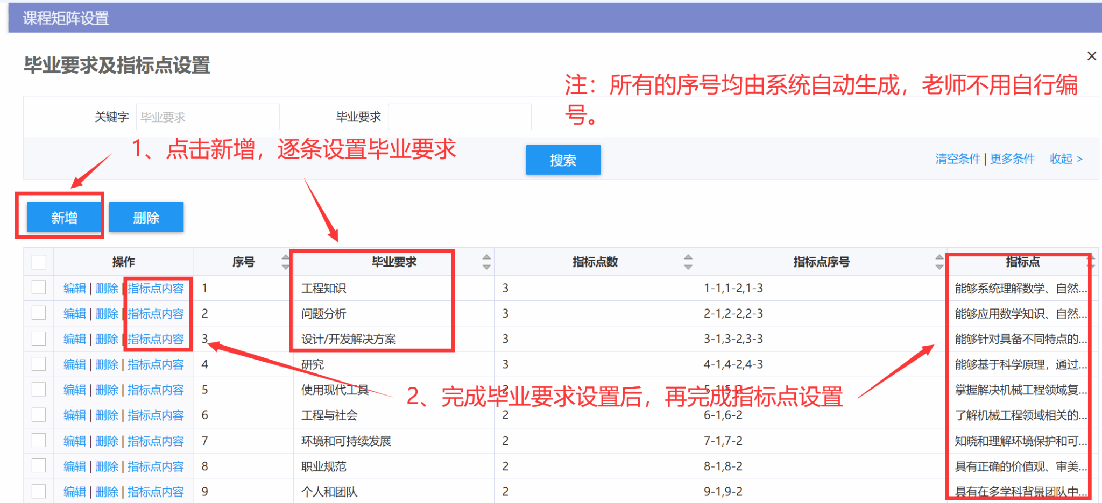Select checkbox for 研究 row
The image size is (1102, 503).
pyautogui.click(x=39, y=364)
